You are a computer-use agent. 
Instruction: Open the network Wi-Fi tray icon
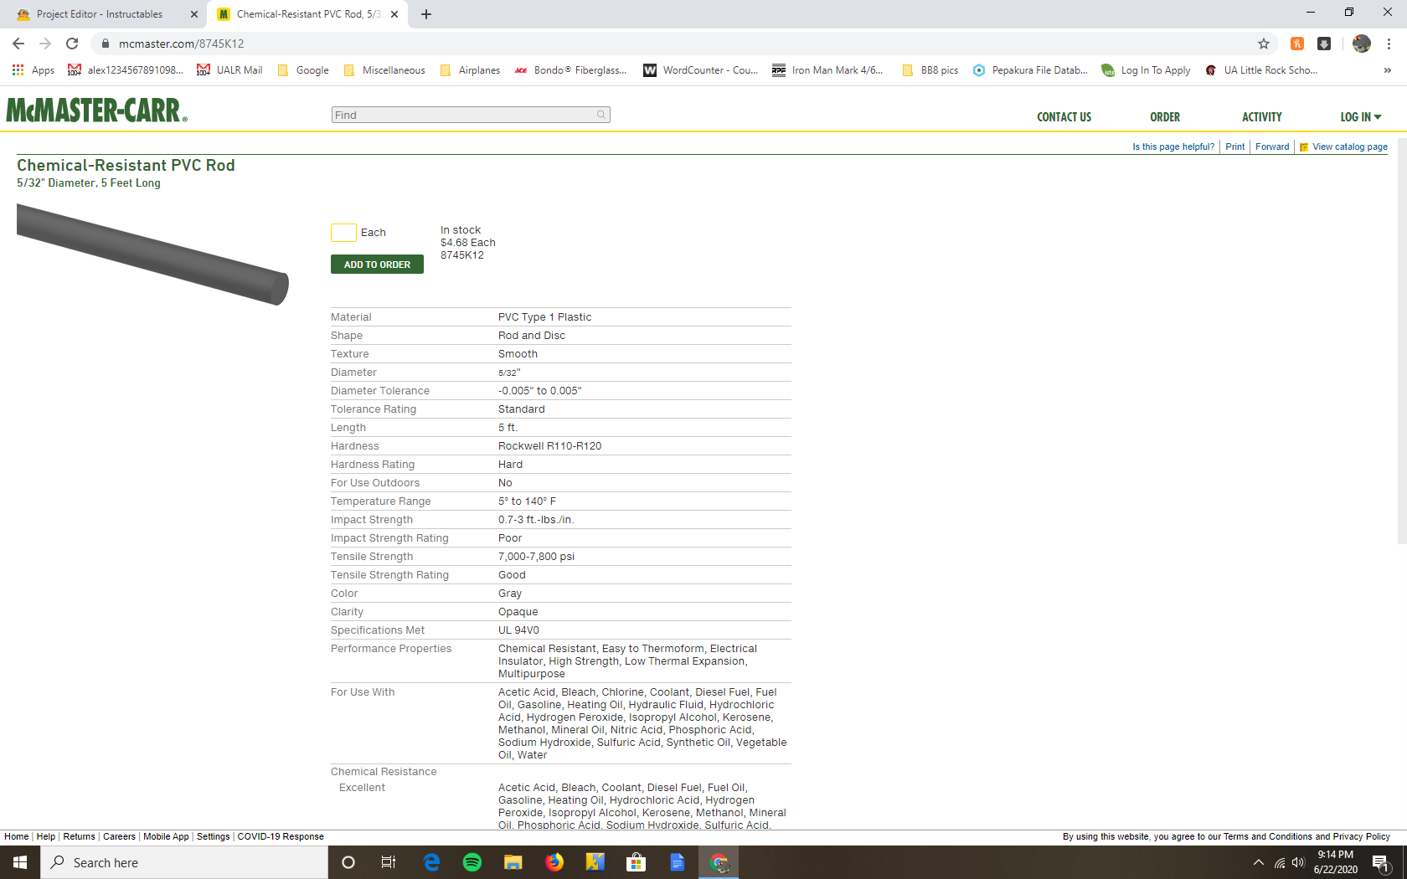pyautogui.click(x=1280, y=862)
